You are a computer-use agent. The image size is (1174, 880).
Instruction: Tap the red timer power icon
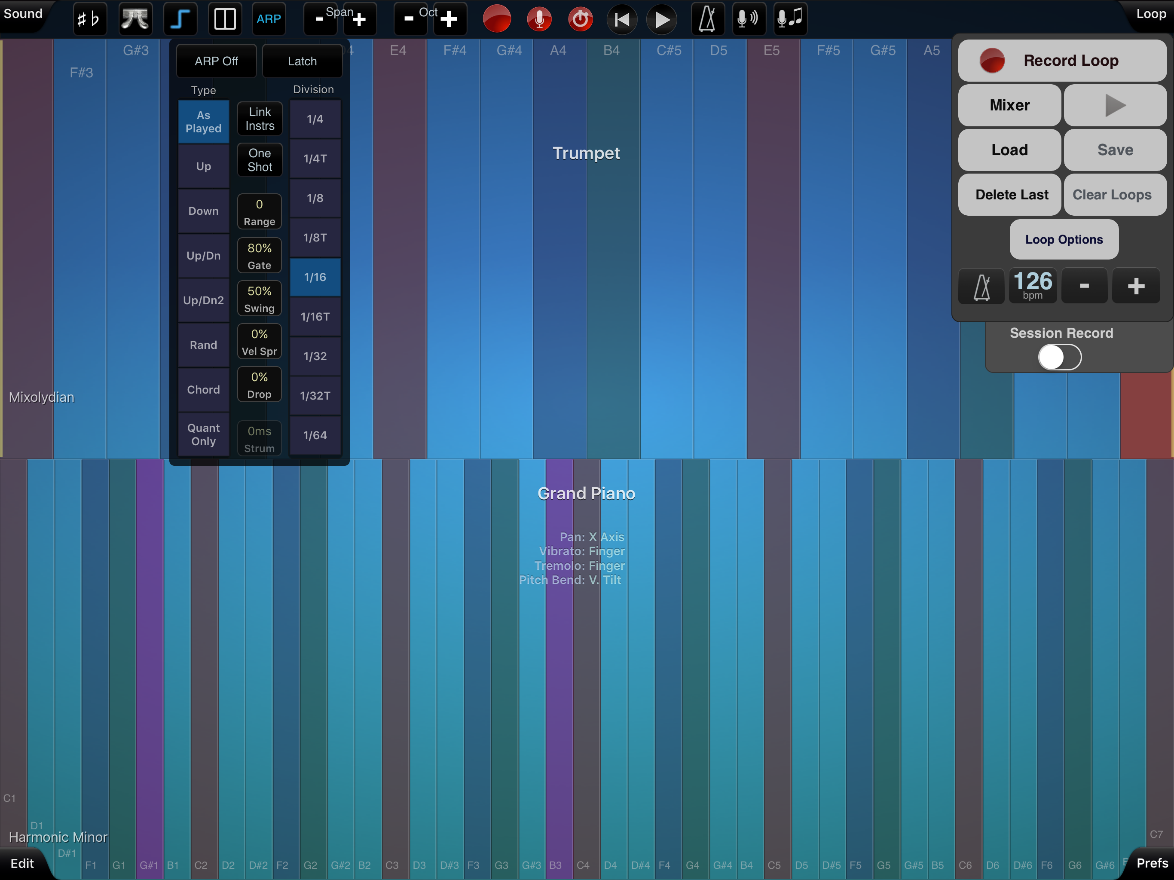[x=580, y=19]
